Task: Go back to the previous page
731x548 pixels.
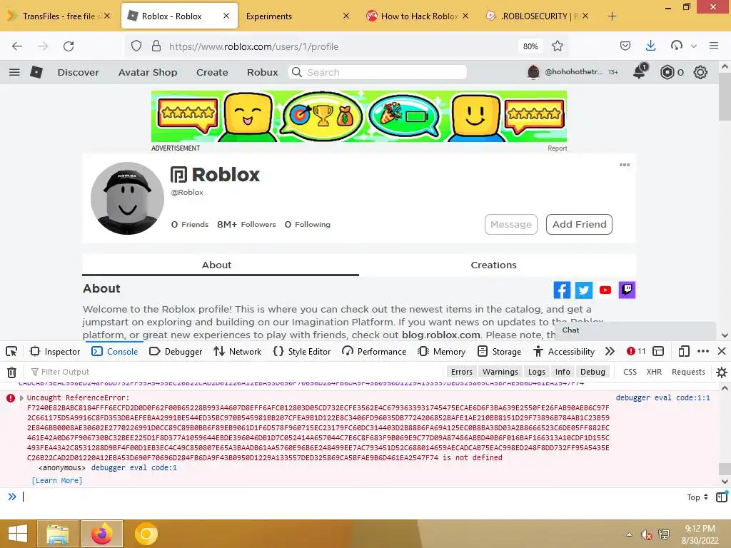Action: click(x=17, y=46)
